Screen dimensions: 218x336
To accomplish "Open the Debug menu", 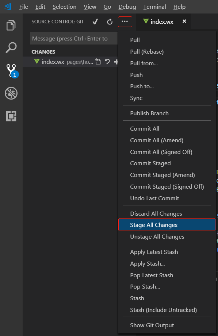I will (x=127, y=7).
